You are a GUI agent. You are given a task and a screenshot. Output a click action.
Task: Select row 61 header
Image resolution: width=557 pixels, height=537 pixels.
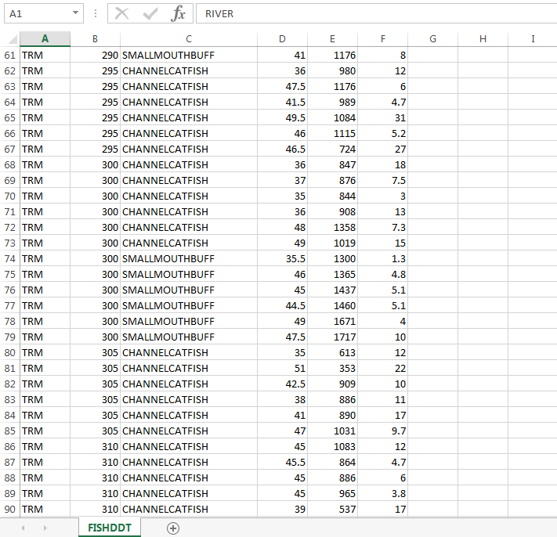click(10, 56)
